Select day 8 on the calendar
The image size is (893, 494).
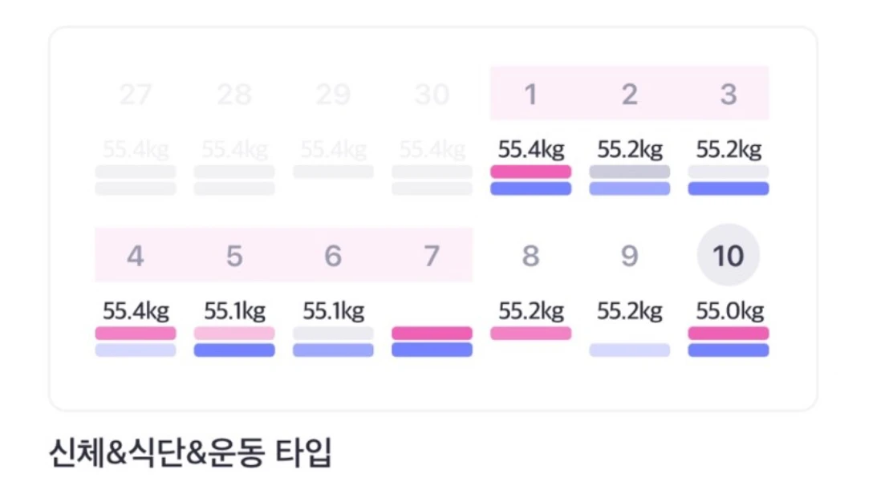tap(531, 256)
